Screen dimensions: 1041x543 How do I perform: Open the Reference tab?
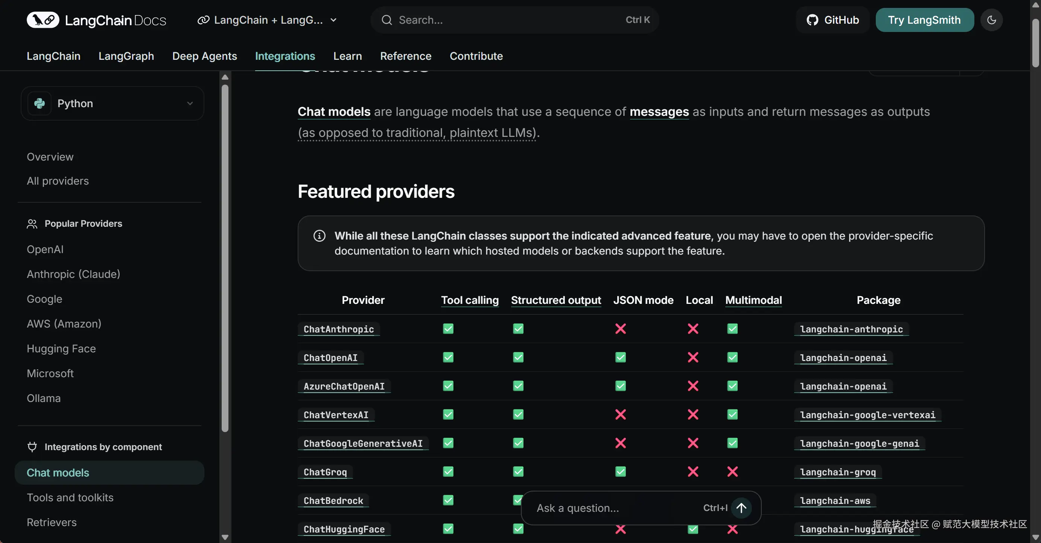point(405,56)
